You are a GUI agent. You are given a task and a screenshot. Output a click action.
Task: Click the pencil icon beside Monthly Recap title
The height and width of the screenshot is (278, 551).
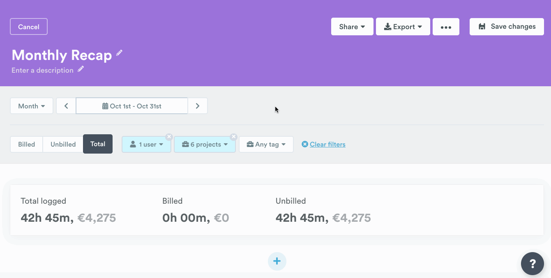click(119, 53)
